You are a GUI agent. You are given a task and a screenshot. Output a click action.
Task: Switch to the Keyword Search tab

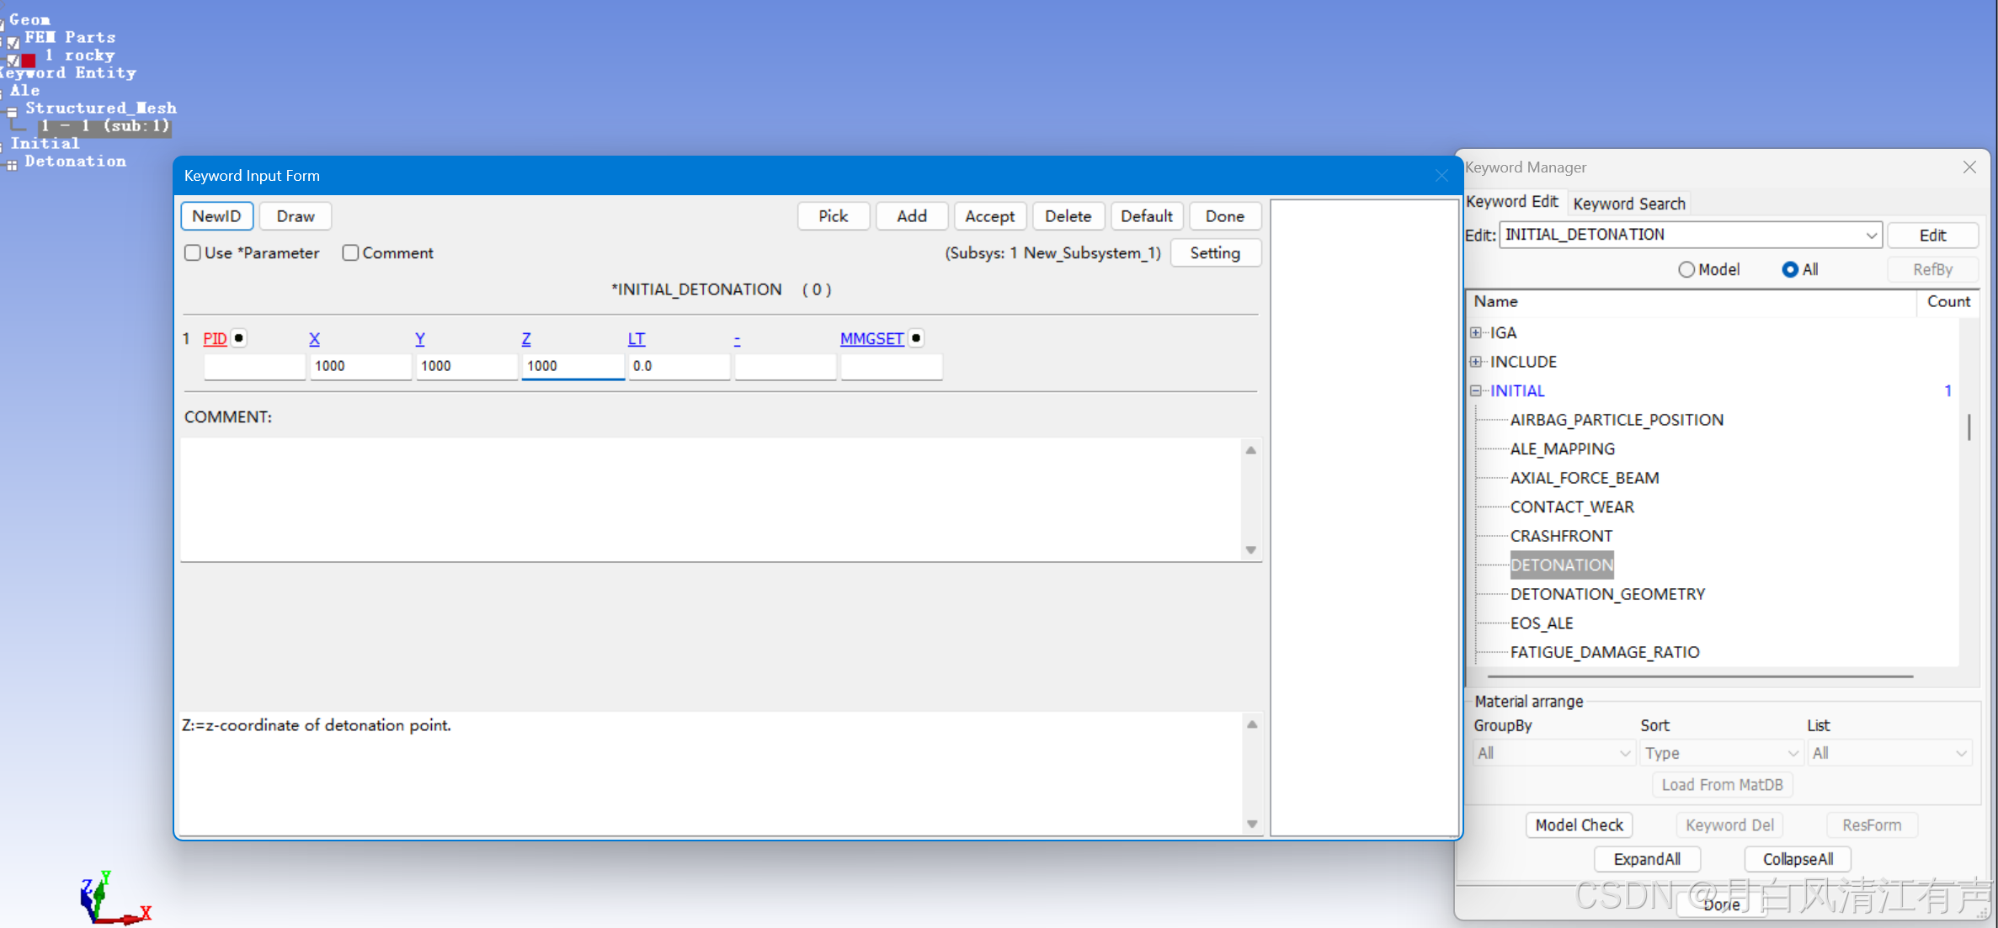click(x=1628, y=204)
